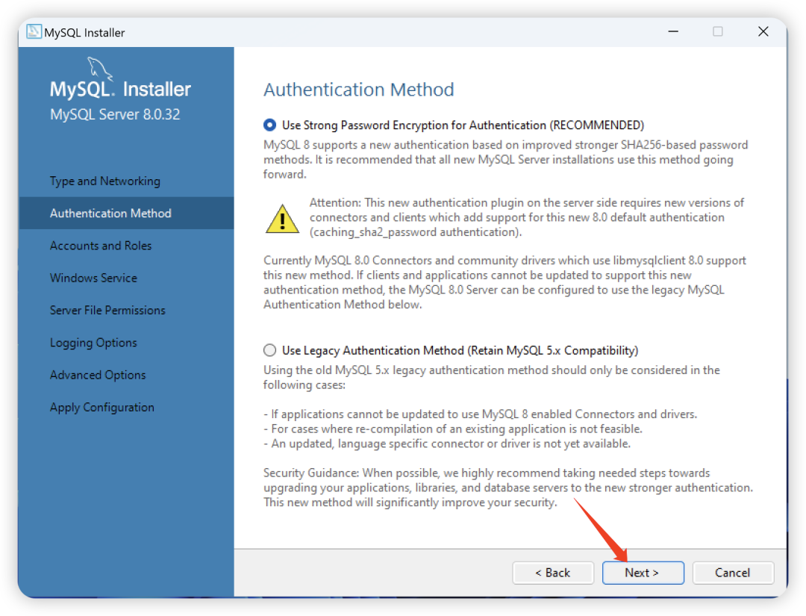
Task: Click the SHA256-based password description paragraph
Action: (x=505, y=159)
